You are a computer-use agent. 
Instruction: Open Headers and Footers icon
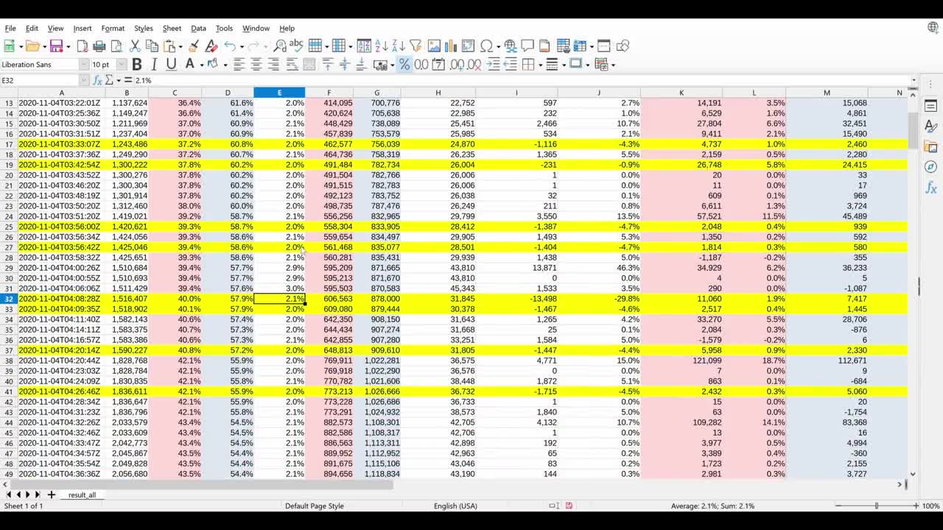tap(544, 46)
